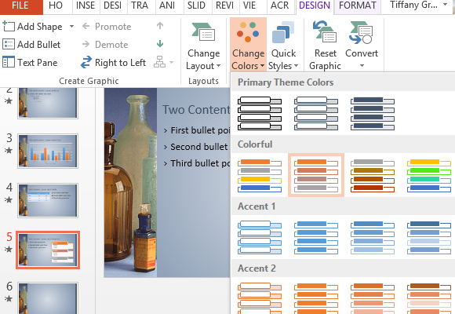Image resolution: width=455 pixels, height=314 pixels.
Task: Click the Change Colors button
Action: pyautogui.click(x=248, y=45)
